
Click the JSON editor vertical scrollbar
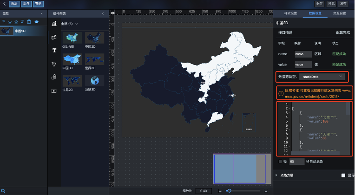click(x=348, y=108)
